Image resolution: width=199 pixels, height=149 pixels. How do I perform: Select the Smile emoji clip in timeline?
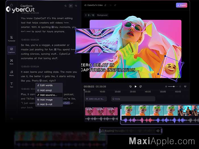coord(133,99)
